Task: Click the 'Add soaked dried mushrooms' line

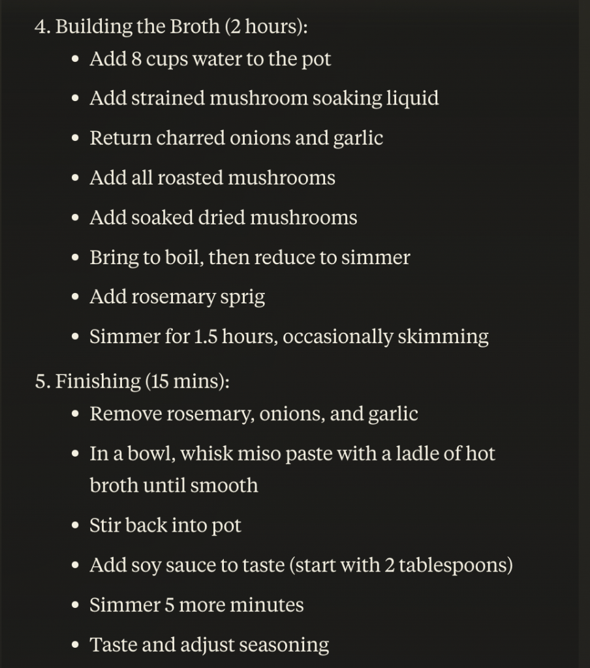Action: coord(223,218)
